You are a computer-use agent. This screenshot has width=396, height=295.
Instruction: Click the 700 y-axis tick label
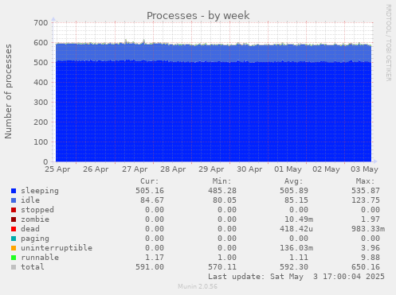pos(41,23)
